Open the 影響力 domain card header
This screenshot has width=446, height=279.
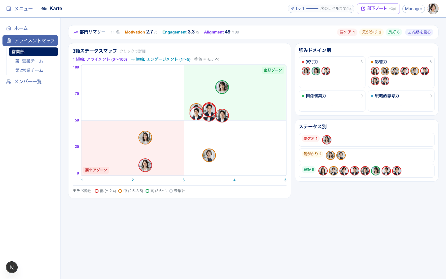point(401,62)
